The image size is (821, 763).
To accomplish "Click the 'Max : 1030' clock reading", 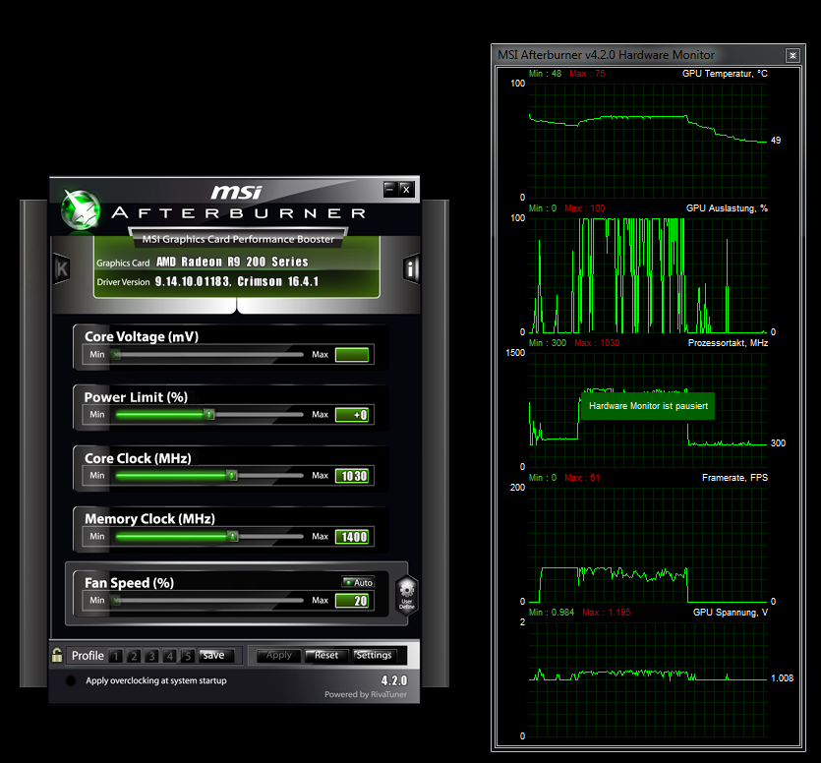I will (597, 343).
